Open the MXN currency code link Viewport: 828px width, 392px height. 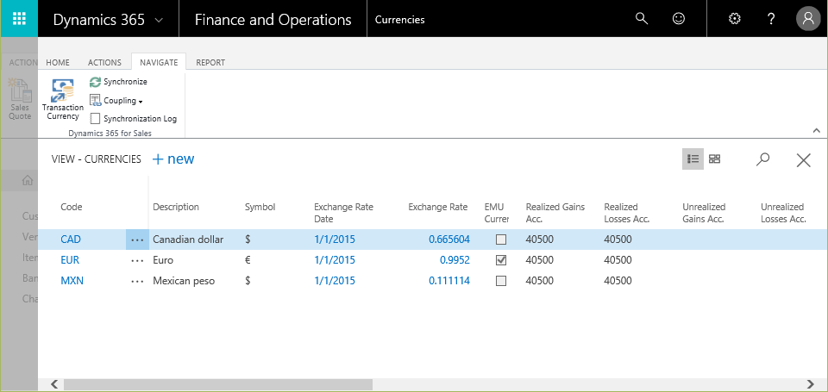pyautogui.click(x=72, y=281)
